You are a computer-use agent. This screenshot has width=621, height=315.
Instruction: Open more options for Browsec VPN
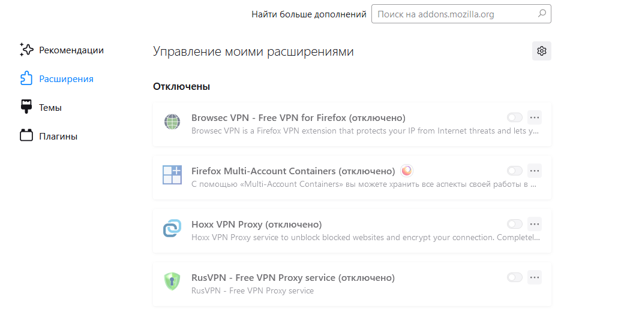click(535, 117)
